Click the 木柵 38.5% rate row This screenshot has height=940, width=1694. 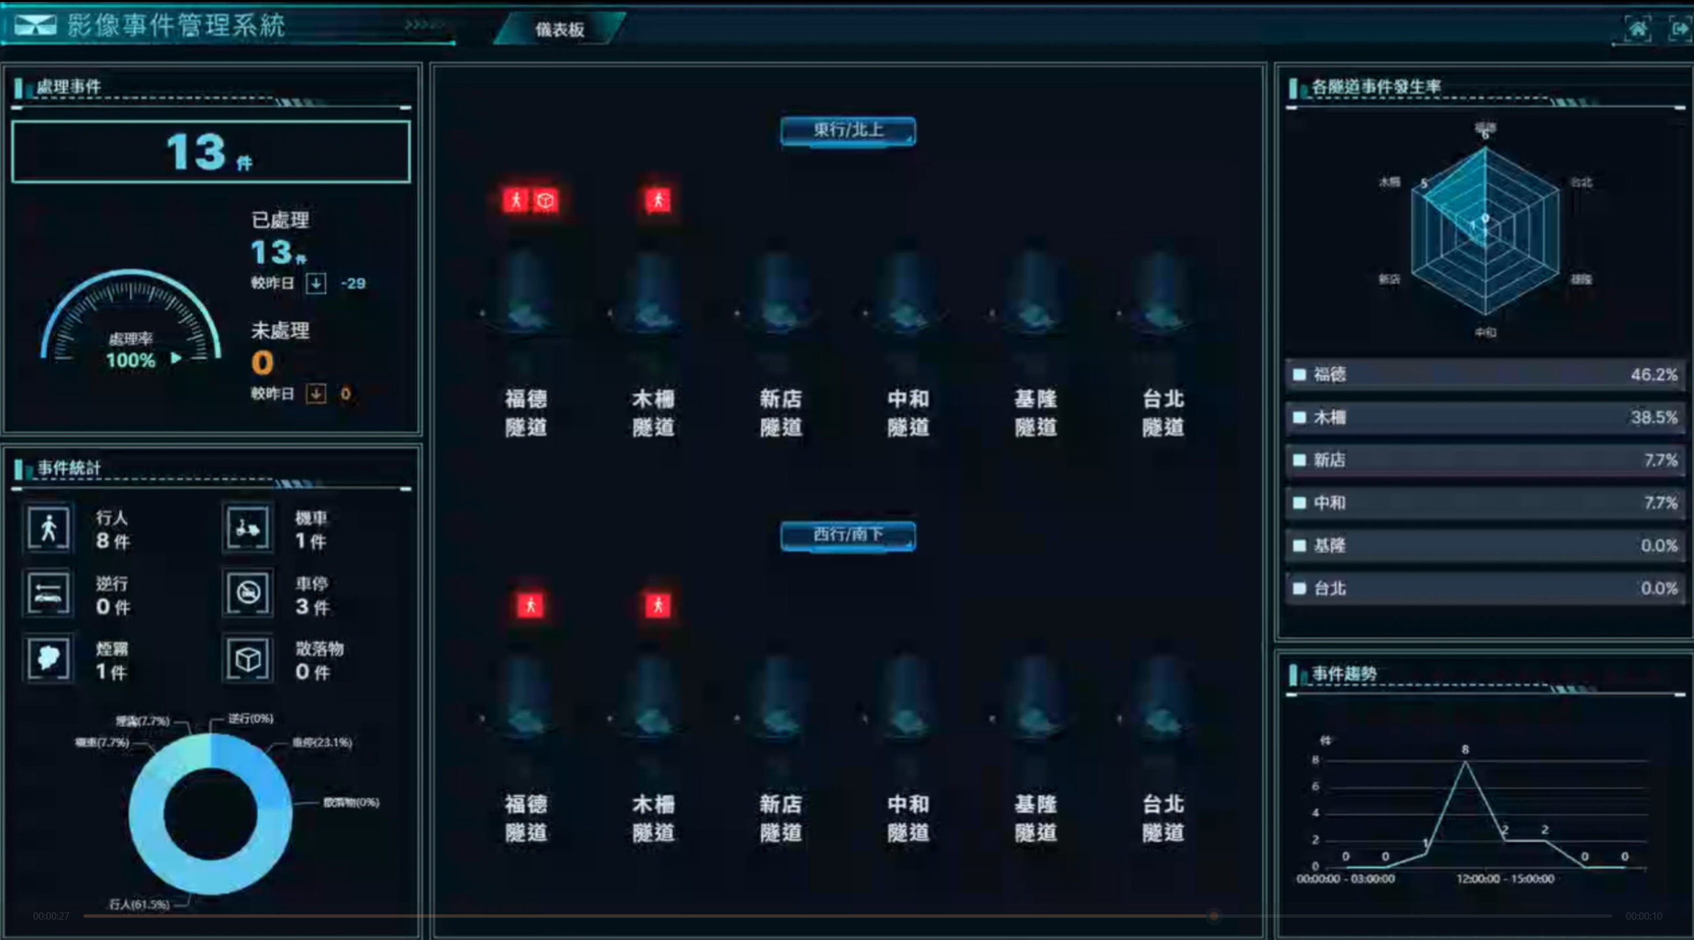[1485, 418]
